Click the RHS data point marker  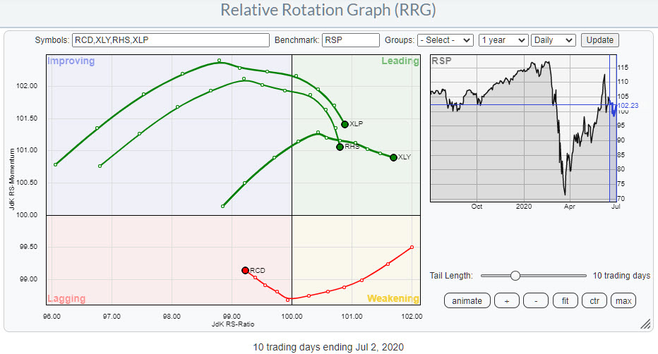[x=340, y=147]
